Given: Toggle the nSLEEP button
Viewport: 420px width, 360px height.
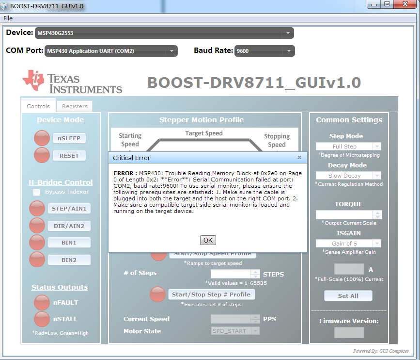Looking at the screenshot, I should point(69,138).
